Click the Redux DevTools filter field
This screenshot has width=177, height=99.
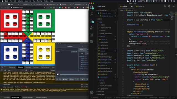(67, 49)
